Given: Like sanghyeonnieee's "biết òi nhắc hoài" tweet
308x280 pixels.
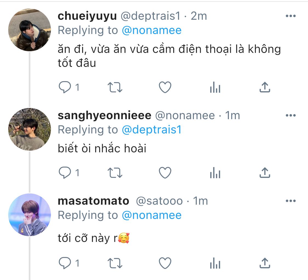Looking at the screenshot, I should (165, 173).
